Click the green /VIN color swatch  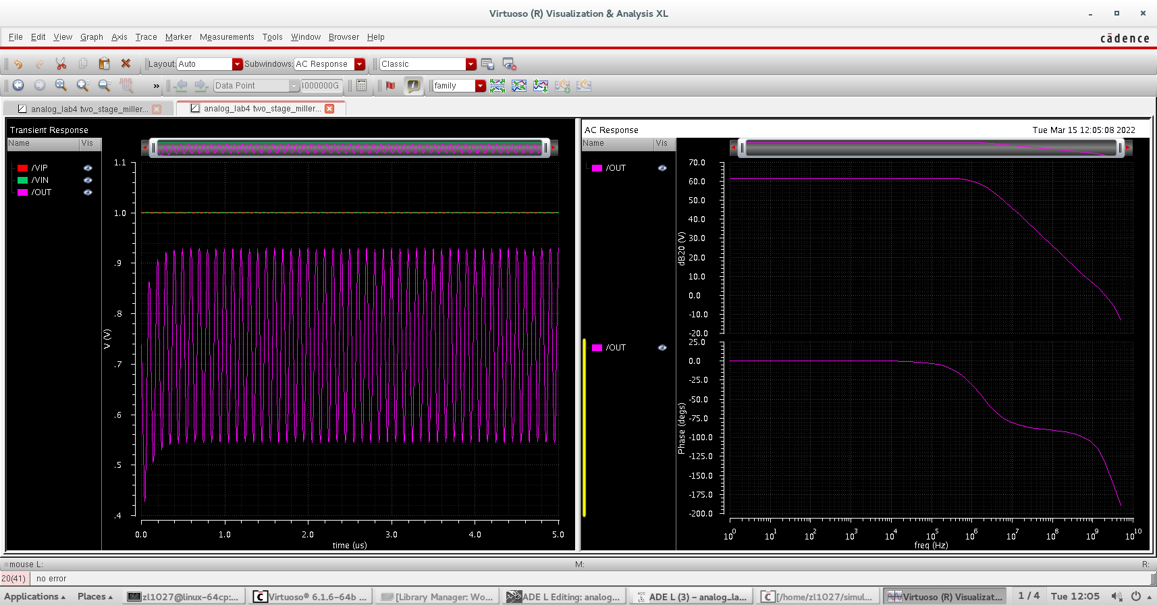[x=22, y=180]
